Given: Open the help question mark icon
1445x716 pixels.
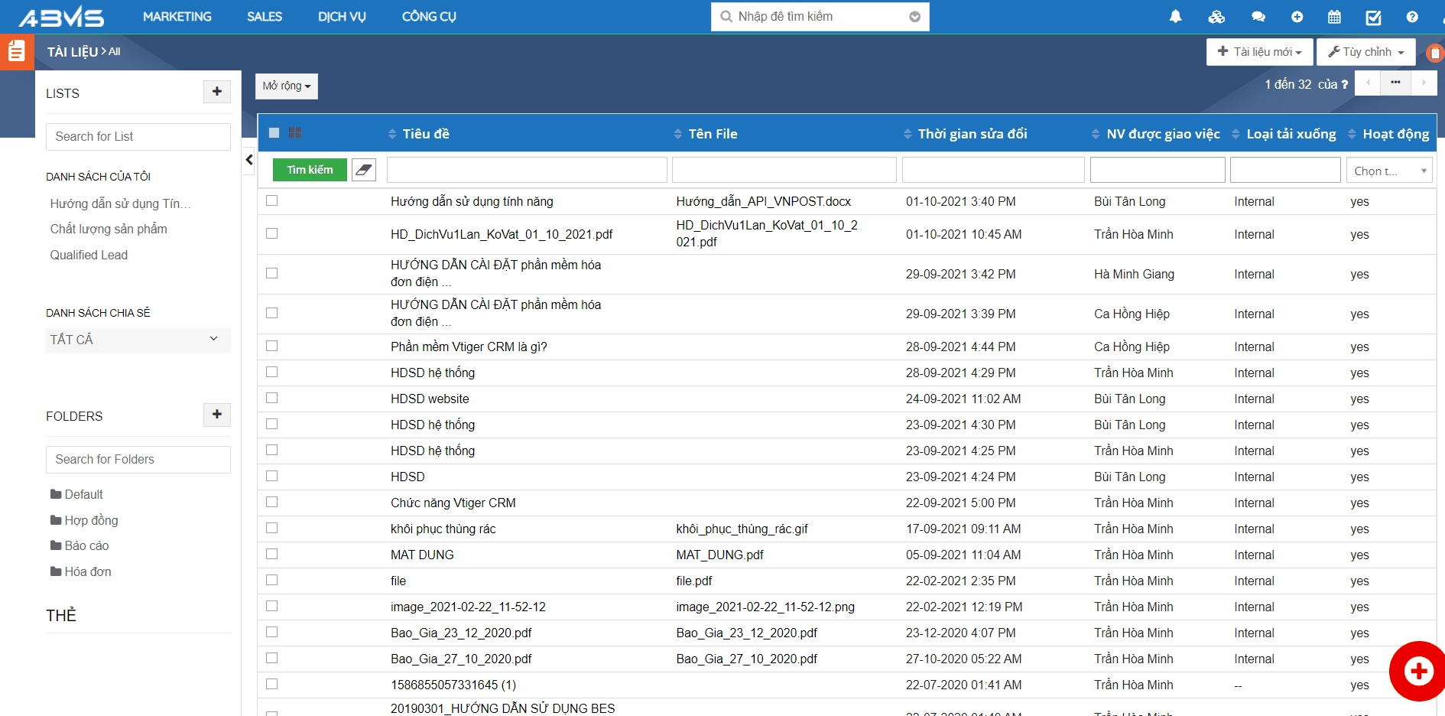Looking at the screenshot, I should [1412, 17].
